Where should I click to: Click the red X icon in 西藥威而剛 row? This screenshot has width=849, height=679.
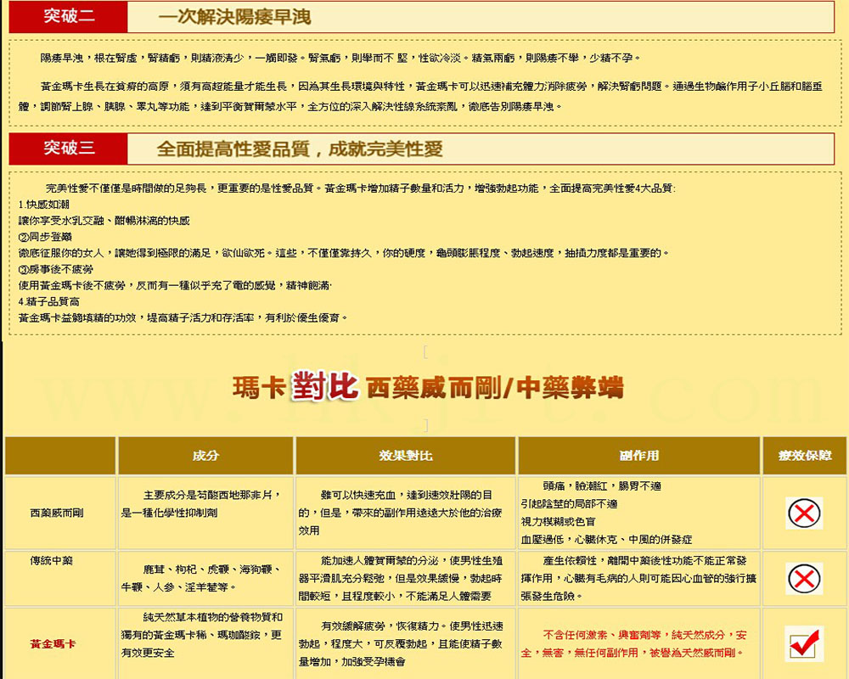tap(804, 513)
